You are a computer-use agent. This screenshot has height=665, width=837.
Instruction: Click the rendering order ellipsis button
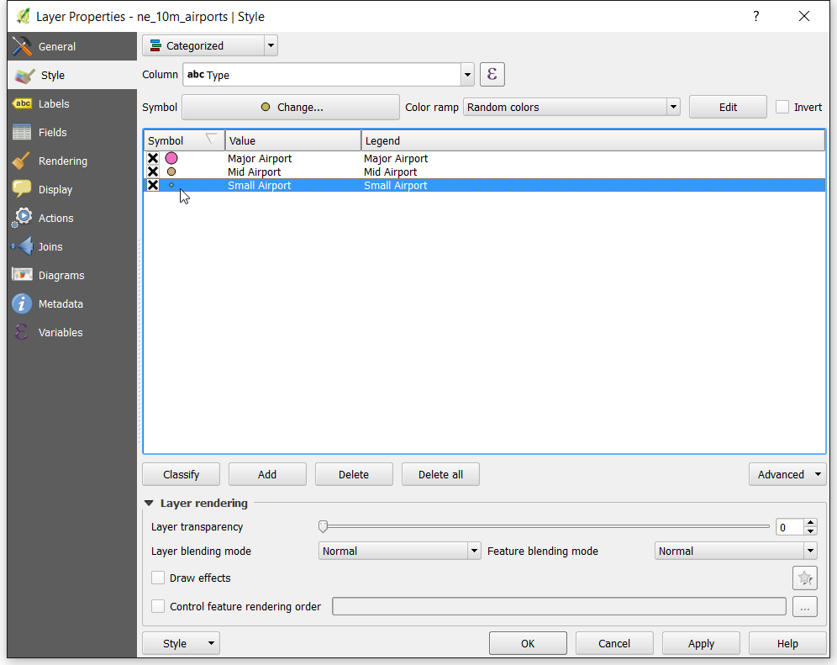point(805,607)
